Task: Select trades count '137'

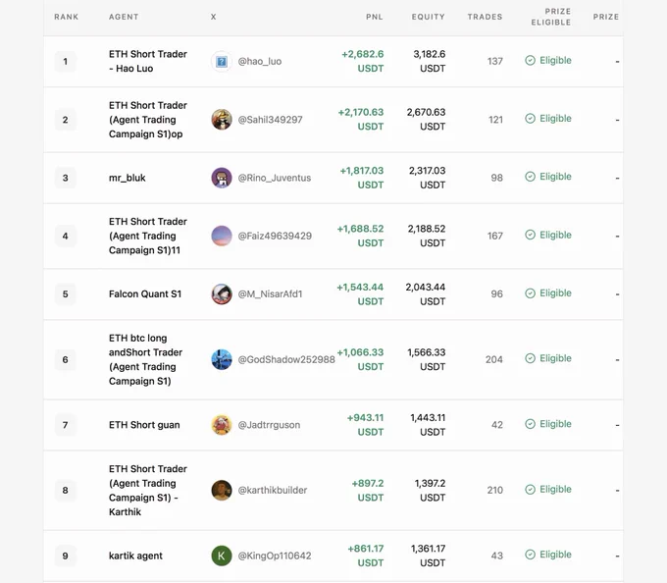Action: pyautogui.click(x=495, y=61)
